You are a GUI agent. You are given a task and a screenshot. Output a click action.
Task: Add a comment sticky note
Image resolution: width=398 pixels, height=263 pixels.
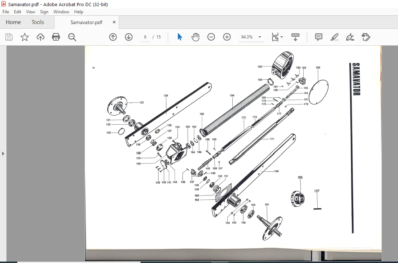[x=318, y=37]
